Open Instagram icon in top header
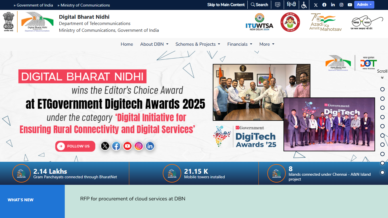This screenshot has height=218, width=388. click(341, 5)
